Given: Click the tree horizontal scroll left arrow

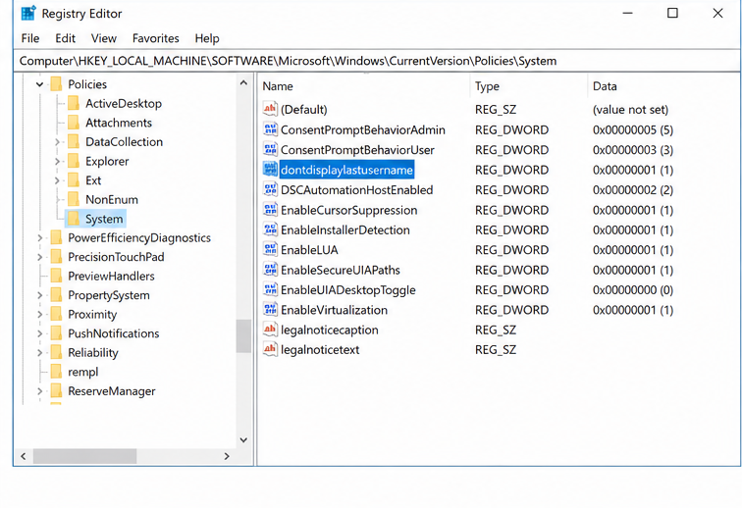Looking at the screenshot, I should point(24,456).
